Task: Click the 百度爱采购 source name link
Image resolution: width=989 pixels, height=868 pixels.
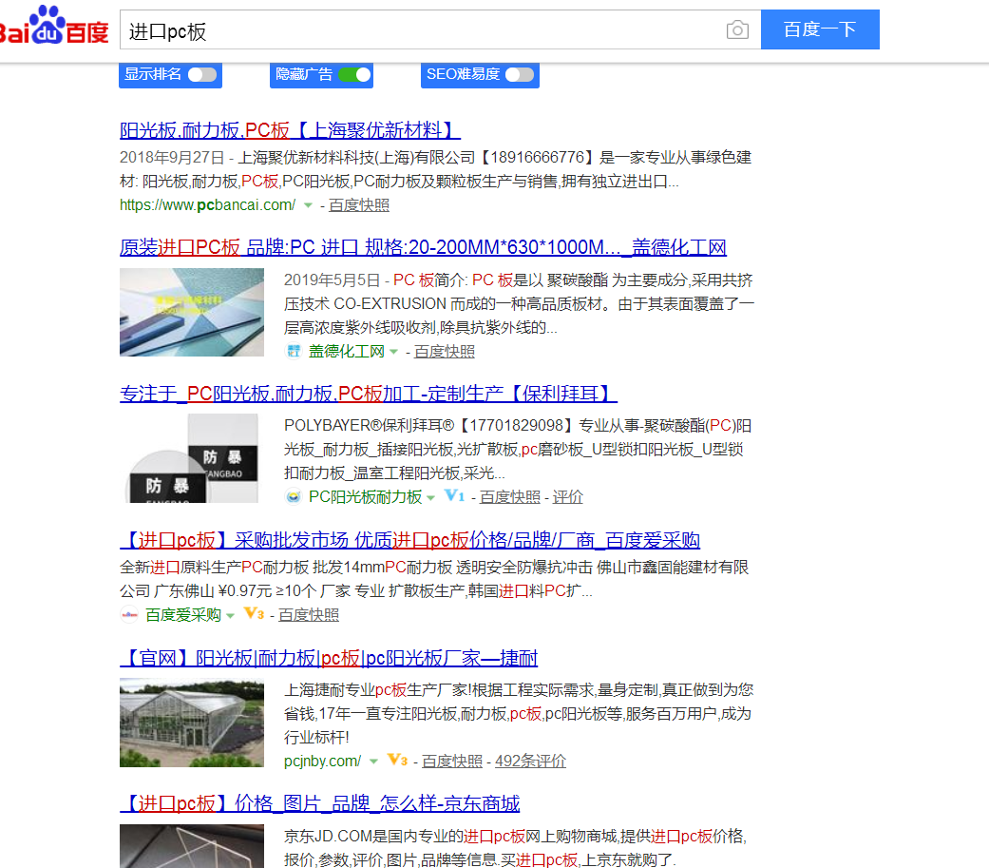Action: pos(183,615)
